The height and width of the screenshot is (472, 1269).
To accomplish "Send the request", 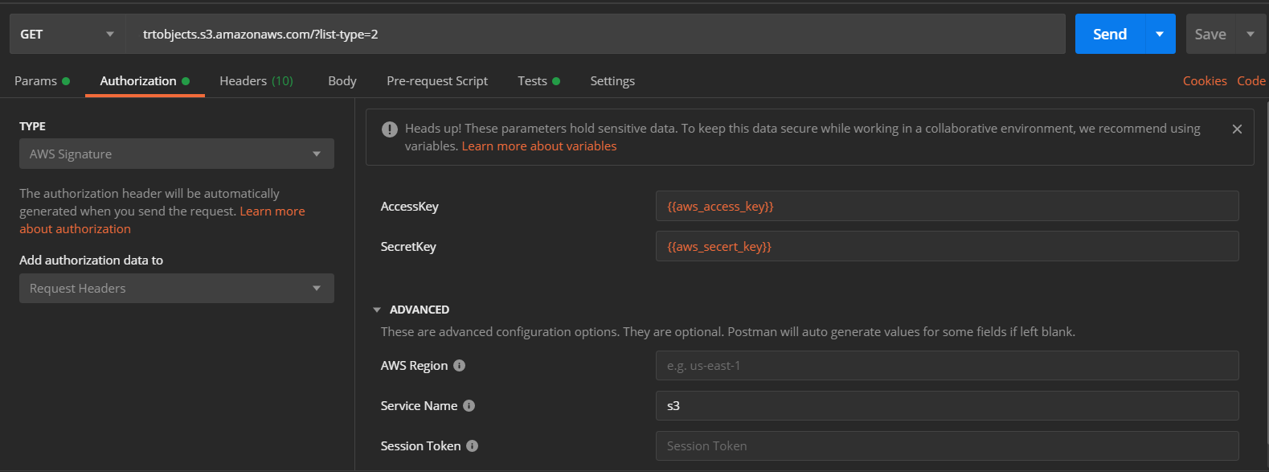I will pyautogui.click(x=1110, y=34).
